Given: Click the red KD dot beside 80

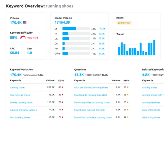Looking at the screenshot, I should pos(62,87).
